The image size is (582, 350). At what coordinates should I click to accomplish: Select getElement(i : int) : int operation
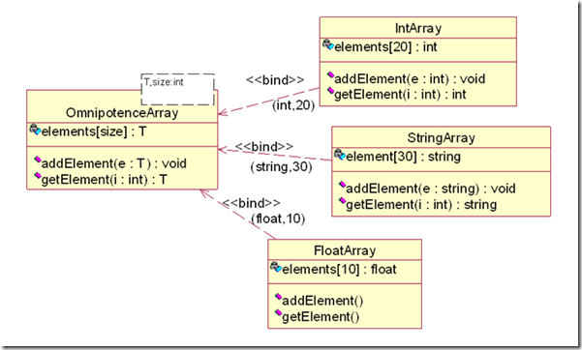[400, 95]
